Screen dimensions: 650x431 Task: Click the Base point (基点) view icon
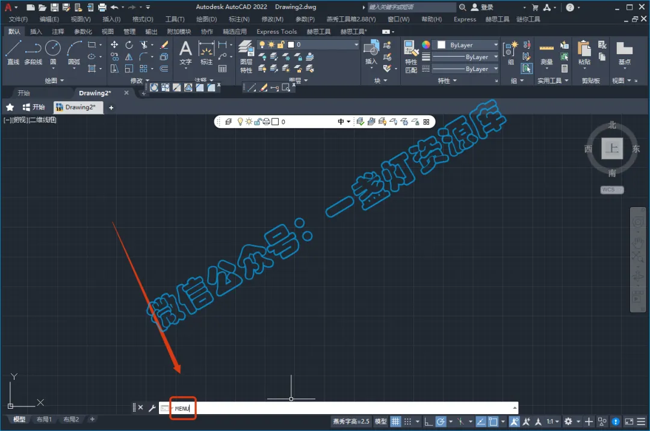tap(624, 53)
